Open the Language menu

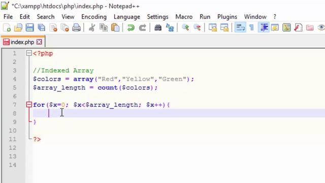tap(127, 17)
